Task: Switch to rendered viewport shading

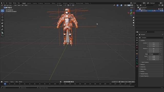Action: click(132, 5)
